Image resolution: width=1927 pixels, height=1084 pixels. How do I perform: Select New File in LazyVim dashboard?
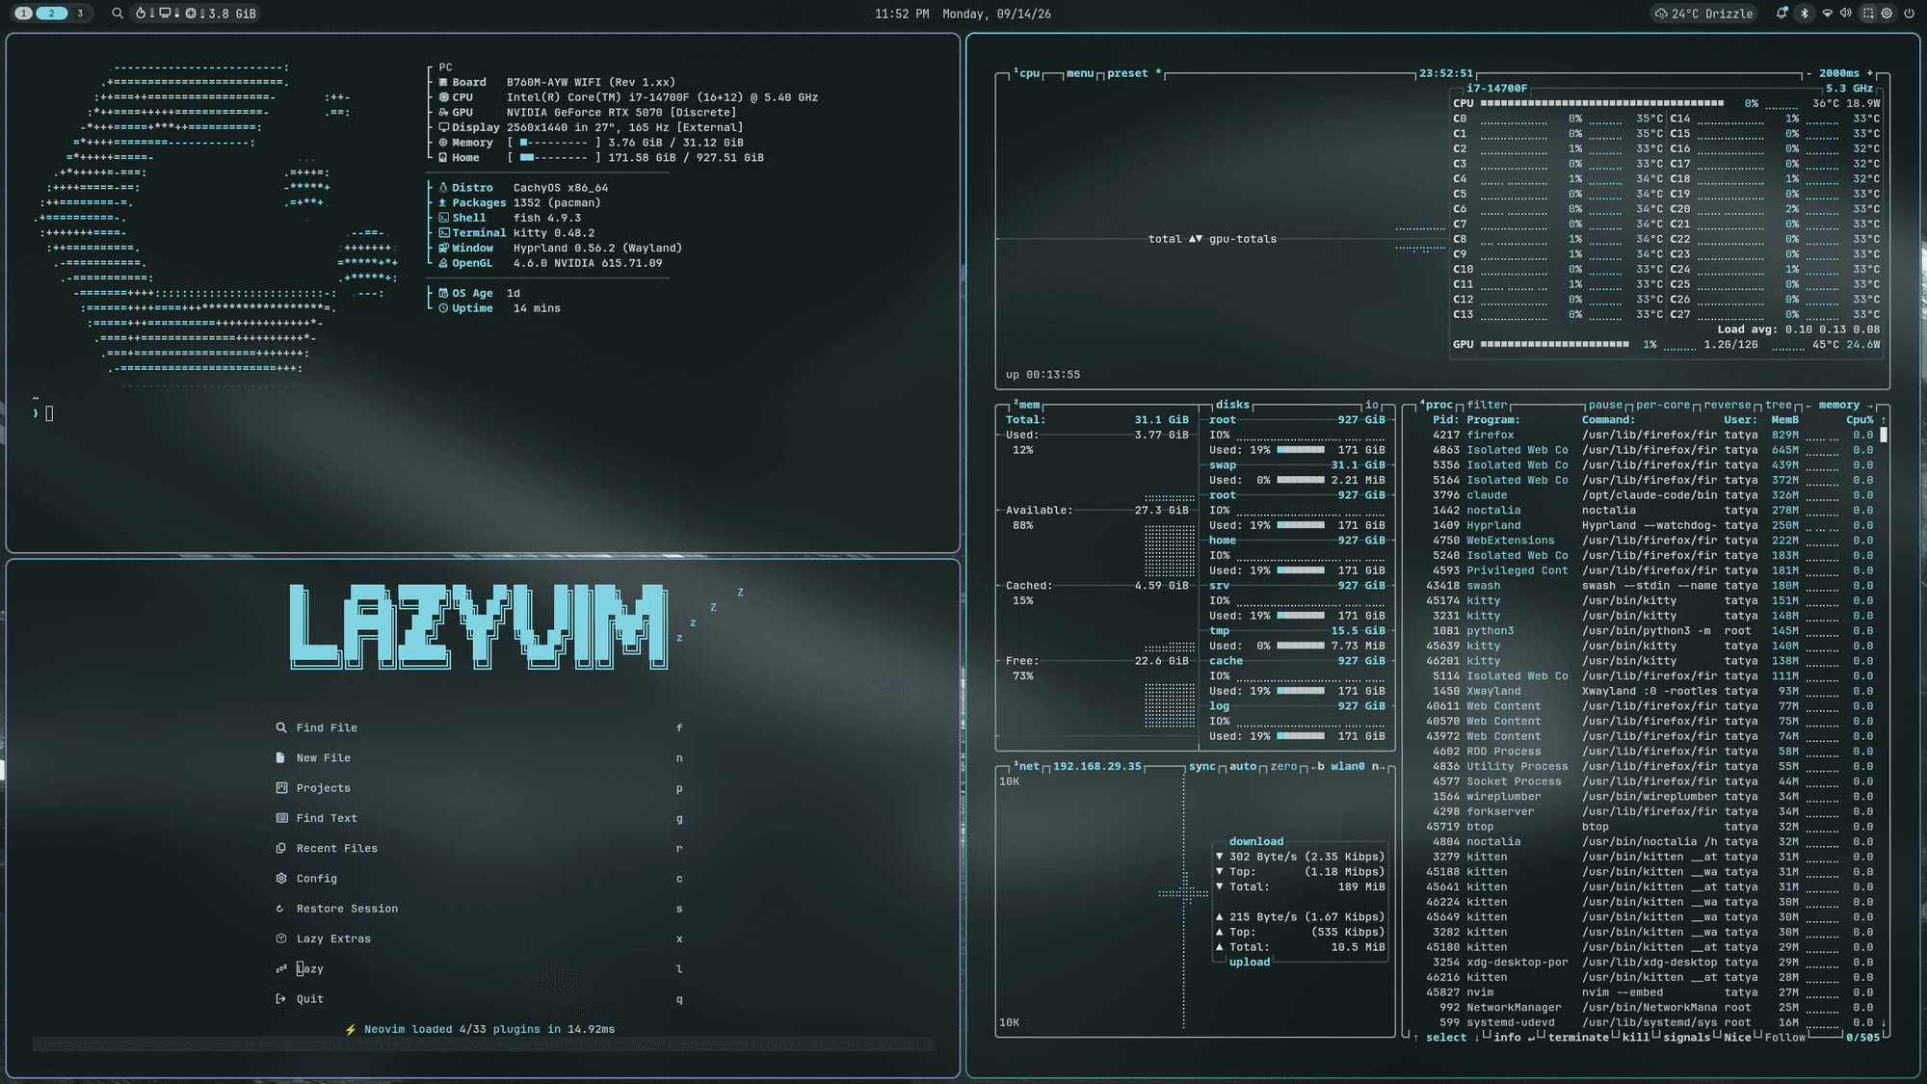(x=481, y=758)
